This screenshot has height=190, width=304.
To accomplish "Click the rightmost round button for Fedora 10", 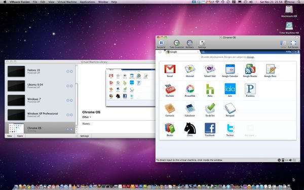I will (71, 71).
